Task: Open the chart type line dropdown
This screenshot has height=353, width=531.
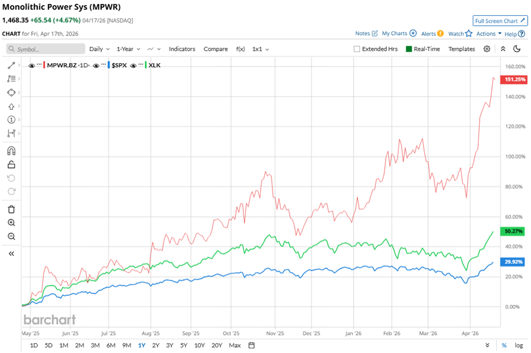Action: click(x=154, y=49)
